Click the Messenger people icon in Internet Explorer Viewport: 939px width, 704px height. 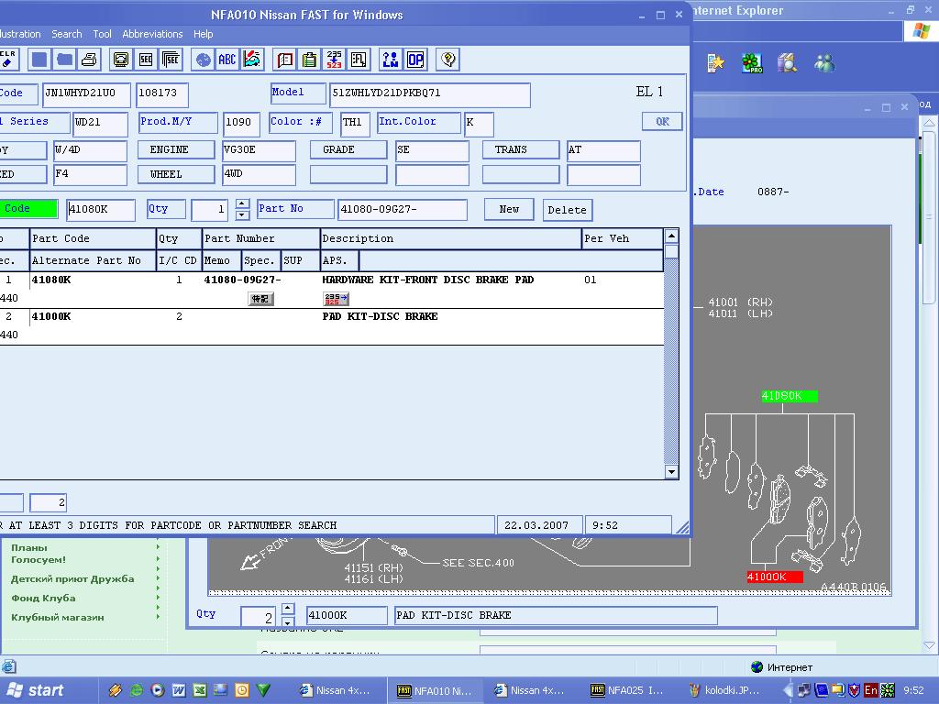tap(824, 63)
